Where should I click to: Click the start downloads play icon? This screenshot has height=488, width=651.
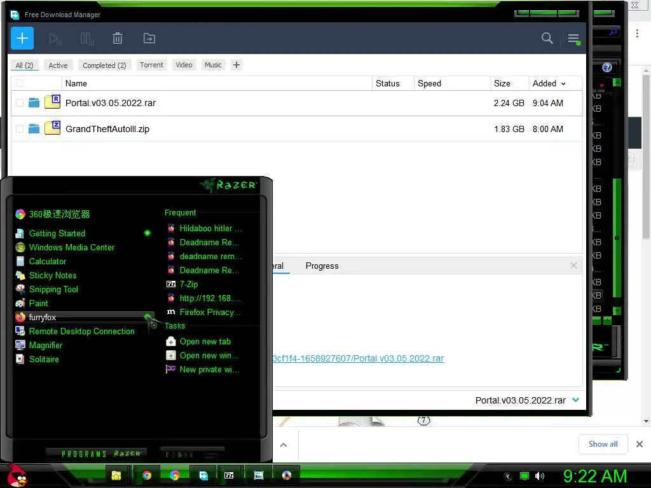[x=55, y=39]
